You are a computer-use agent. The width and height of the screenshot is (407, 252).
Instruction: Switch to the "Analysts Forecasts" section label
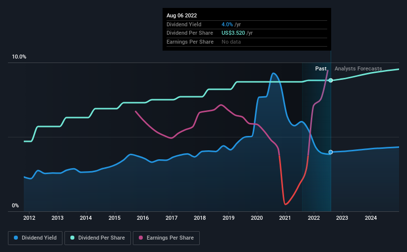tap(358, 69)
